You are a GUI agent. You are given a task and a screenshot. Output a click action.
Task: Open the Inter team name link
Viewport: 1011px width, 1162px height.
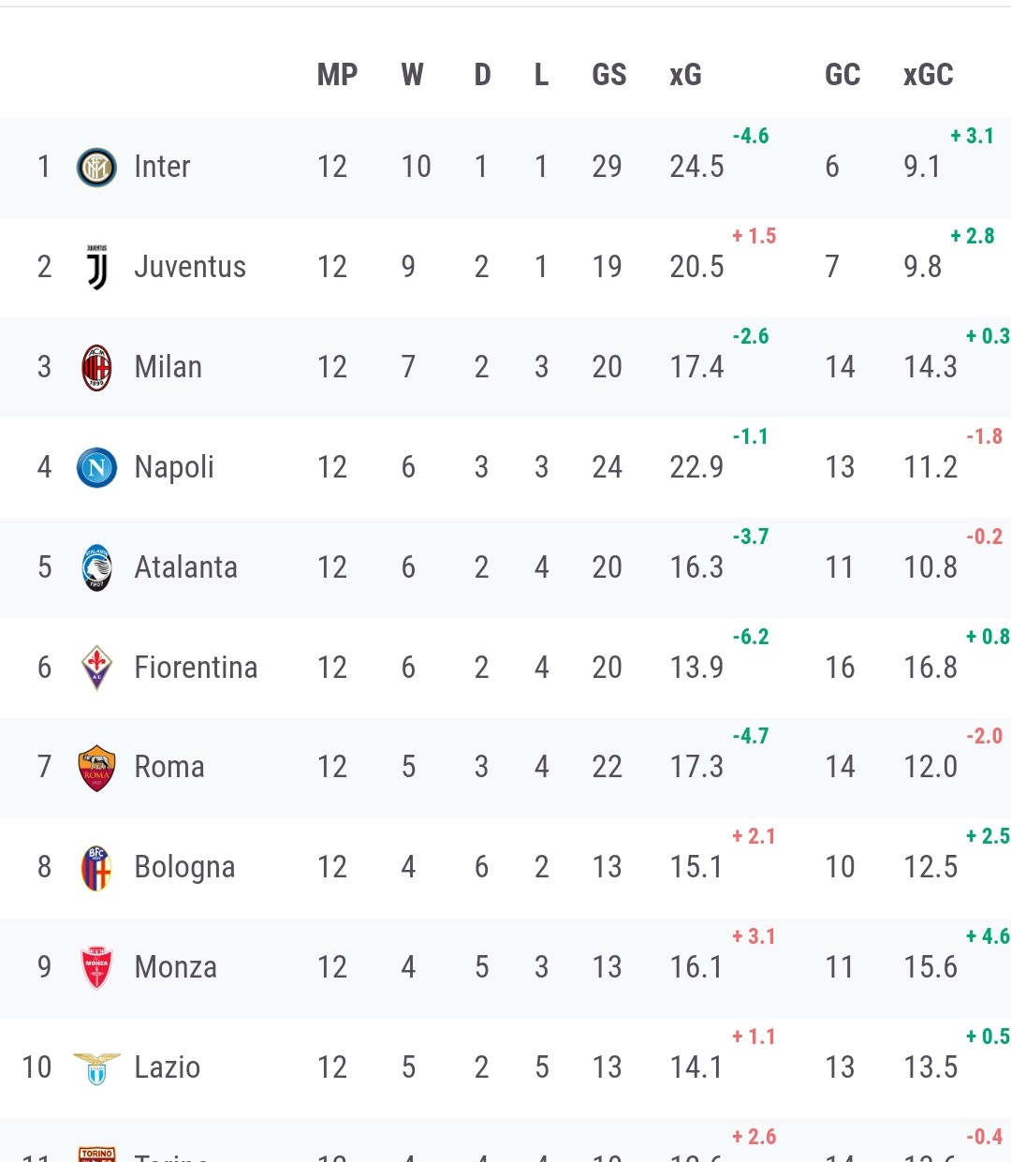point(162,167)
